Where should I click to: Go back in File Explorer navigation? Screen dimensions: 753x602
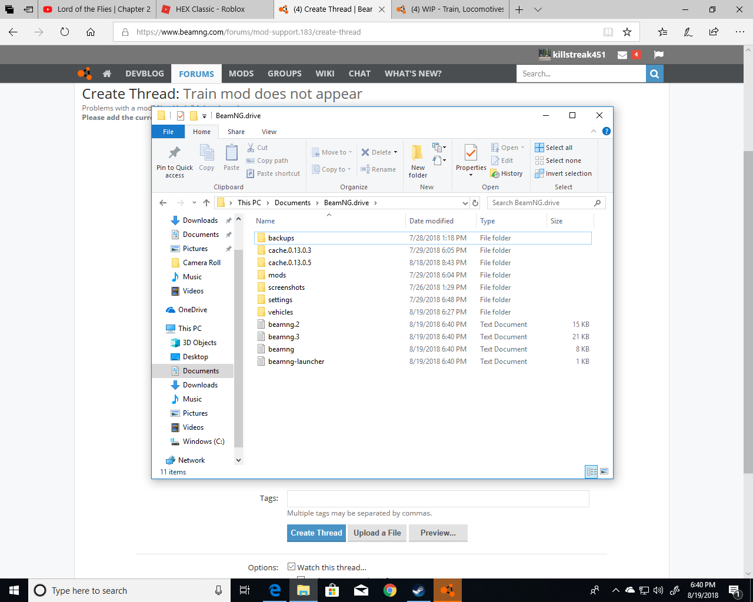163,203
